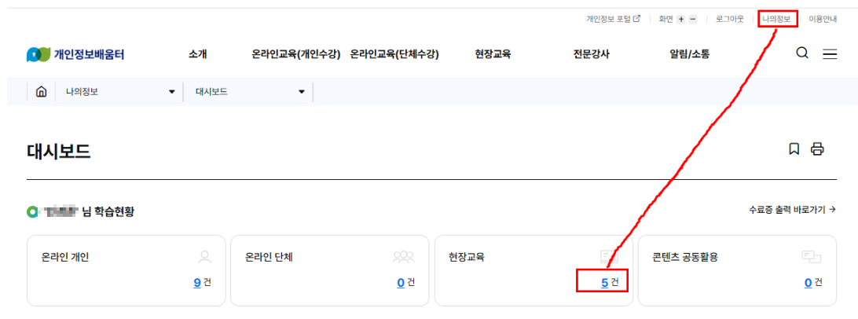Open 수료증 출력 바로가기 link
The width and height of the screenshot is (858, 319).
click(x=791, y=210)
